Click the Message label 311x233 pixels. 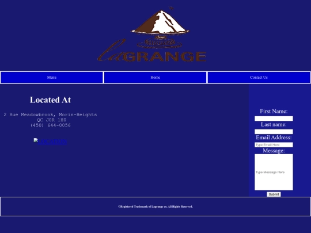(x=274, y=151)
